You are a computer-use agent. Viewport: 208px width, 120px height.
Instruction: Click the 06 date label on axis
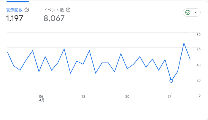[x=41, y=97]
